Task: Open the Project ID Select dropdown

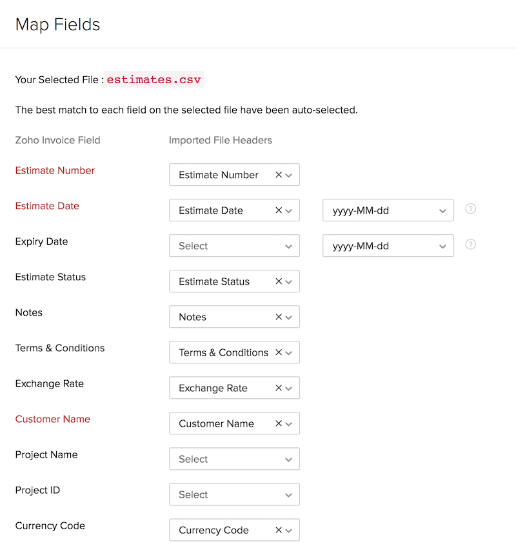Action: 234,494
